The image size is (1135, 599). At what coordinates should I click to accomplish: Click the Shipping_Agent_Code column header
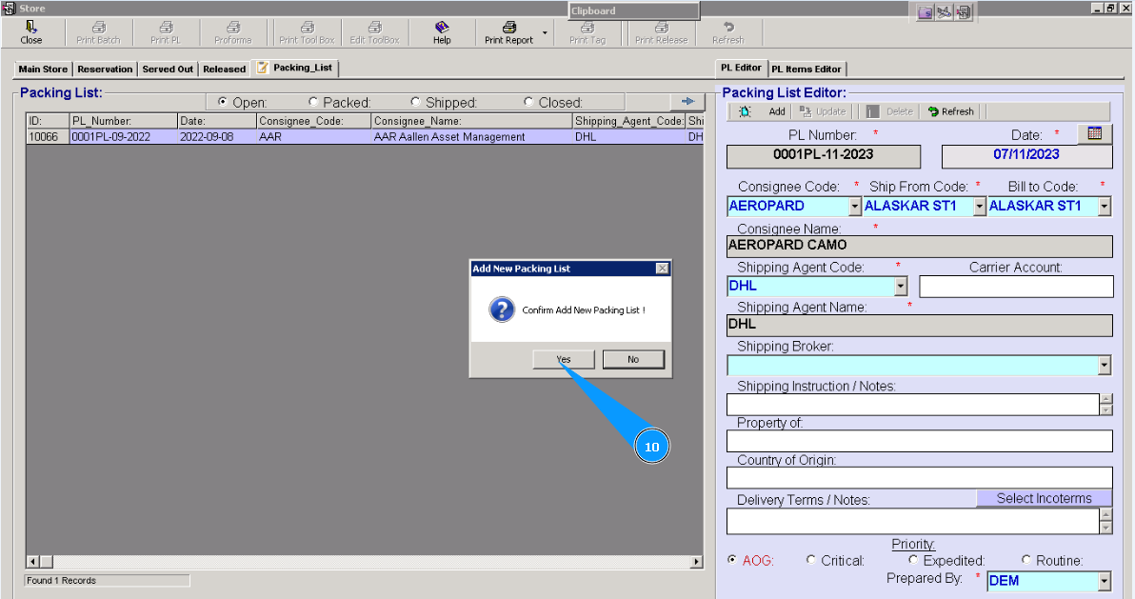click(628, 121)
